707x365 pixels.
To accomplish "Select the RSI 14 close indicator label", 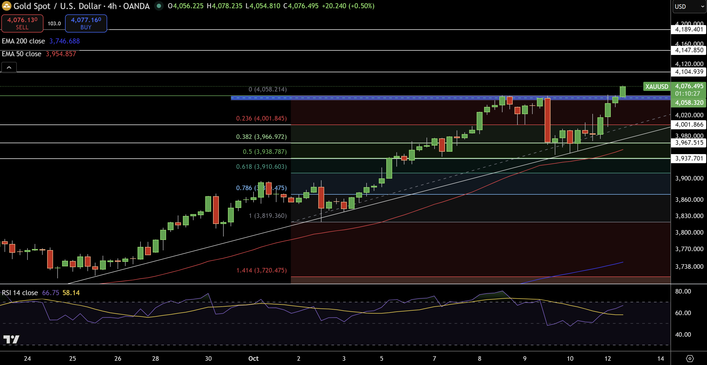I will [x=20, y=293].
